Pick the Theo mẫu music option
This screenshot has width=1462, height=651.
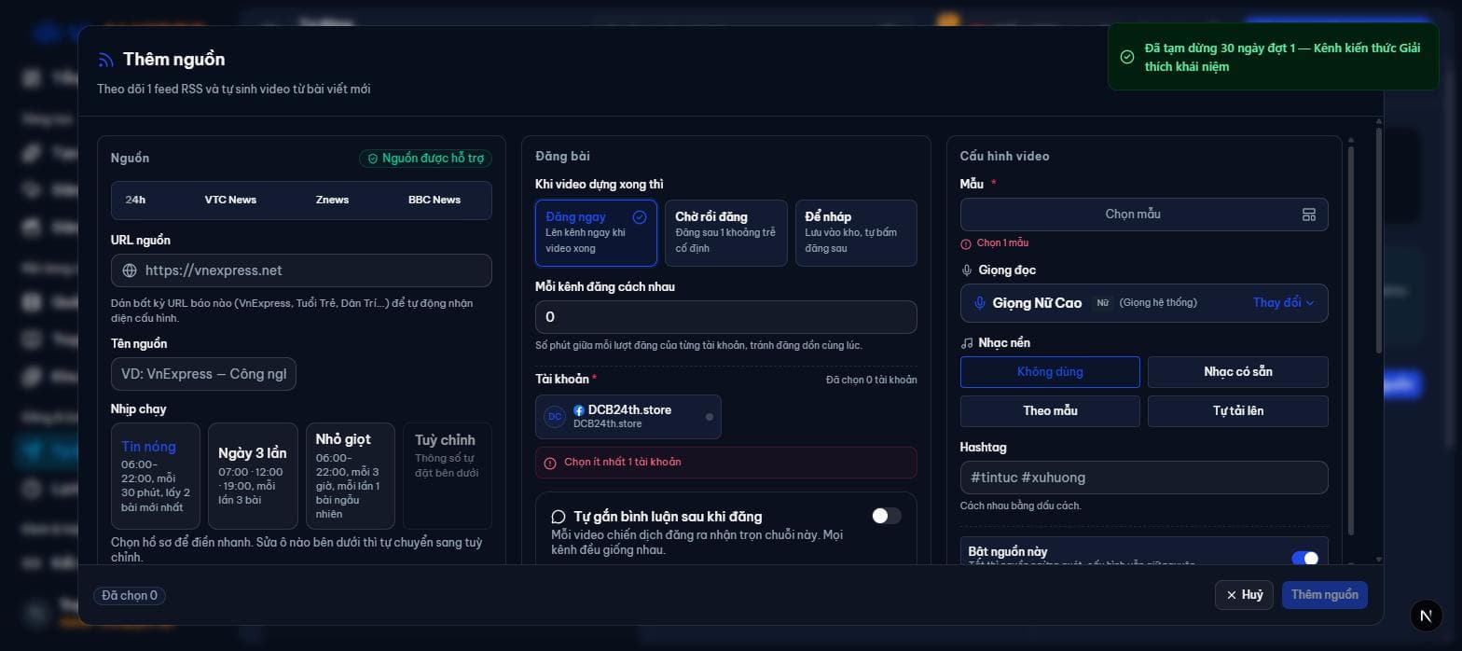pos(1050,411)
